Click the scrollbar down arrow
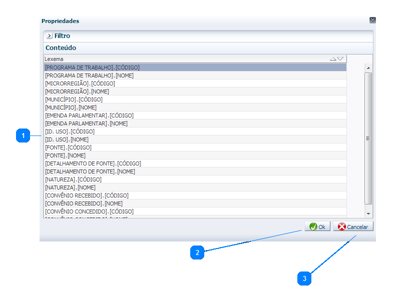The height and width of the screenshot is (295, 410). 368,213
